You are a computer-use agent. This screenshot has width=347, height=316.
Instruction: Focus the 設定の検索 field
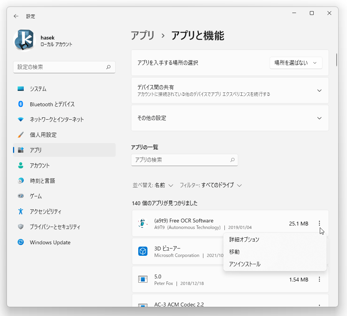click(64, 67)
